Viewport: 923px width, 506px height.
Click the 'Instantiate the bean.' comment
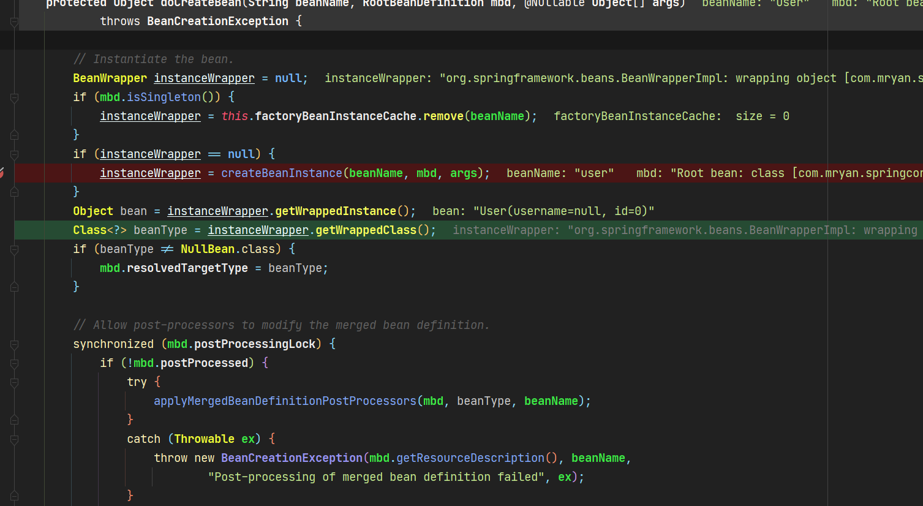point(153,59)
